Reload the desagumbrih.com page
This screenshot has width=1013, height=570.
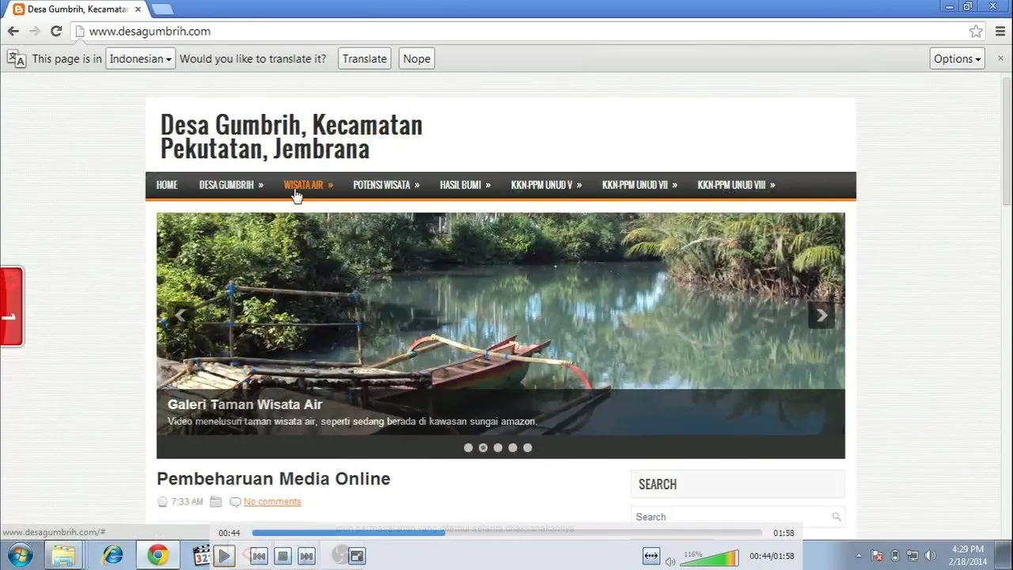click(56, 32)
